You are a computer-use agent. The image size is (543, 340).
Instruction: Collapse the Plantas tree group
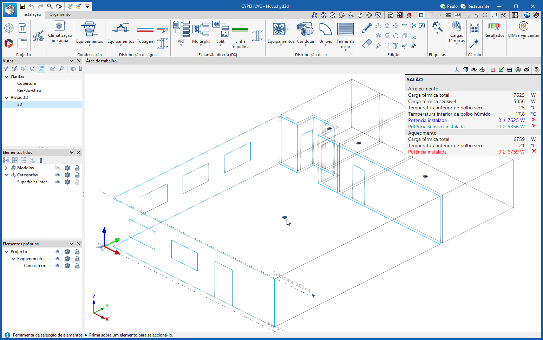click(x=6, y=76)
